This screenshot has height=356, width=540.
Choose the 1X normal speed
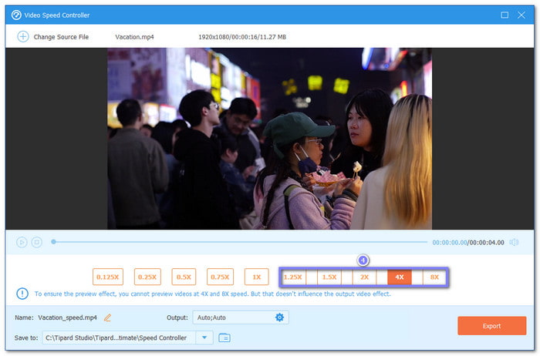coord(257,277)
